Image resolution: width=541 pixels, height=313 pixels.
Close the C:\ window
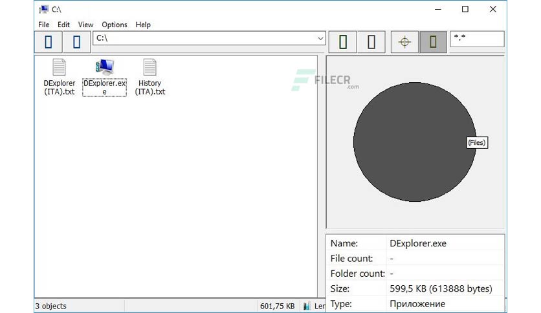pos(492,9)
